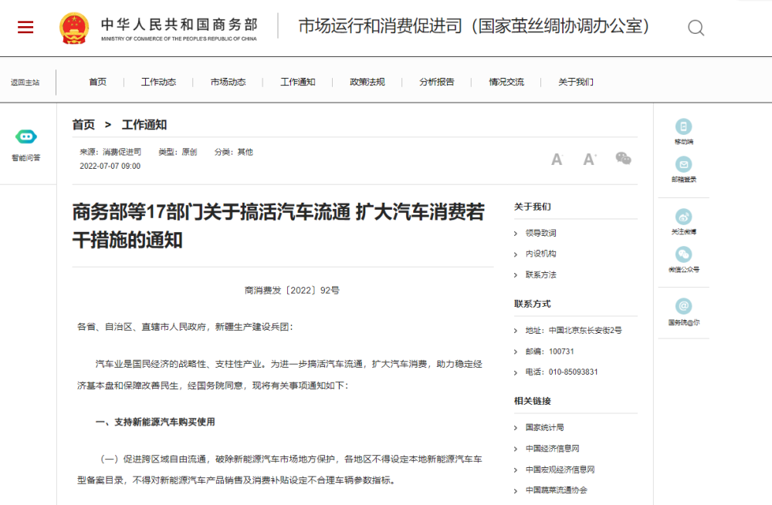The height and width of the screenshot is (505, 772).
Task: Open the 微信公众号 sidebar icon
Action: [x=683, y=255]
